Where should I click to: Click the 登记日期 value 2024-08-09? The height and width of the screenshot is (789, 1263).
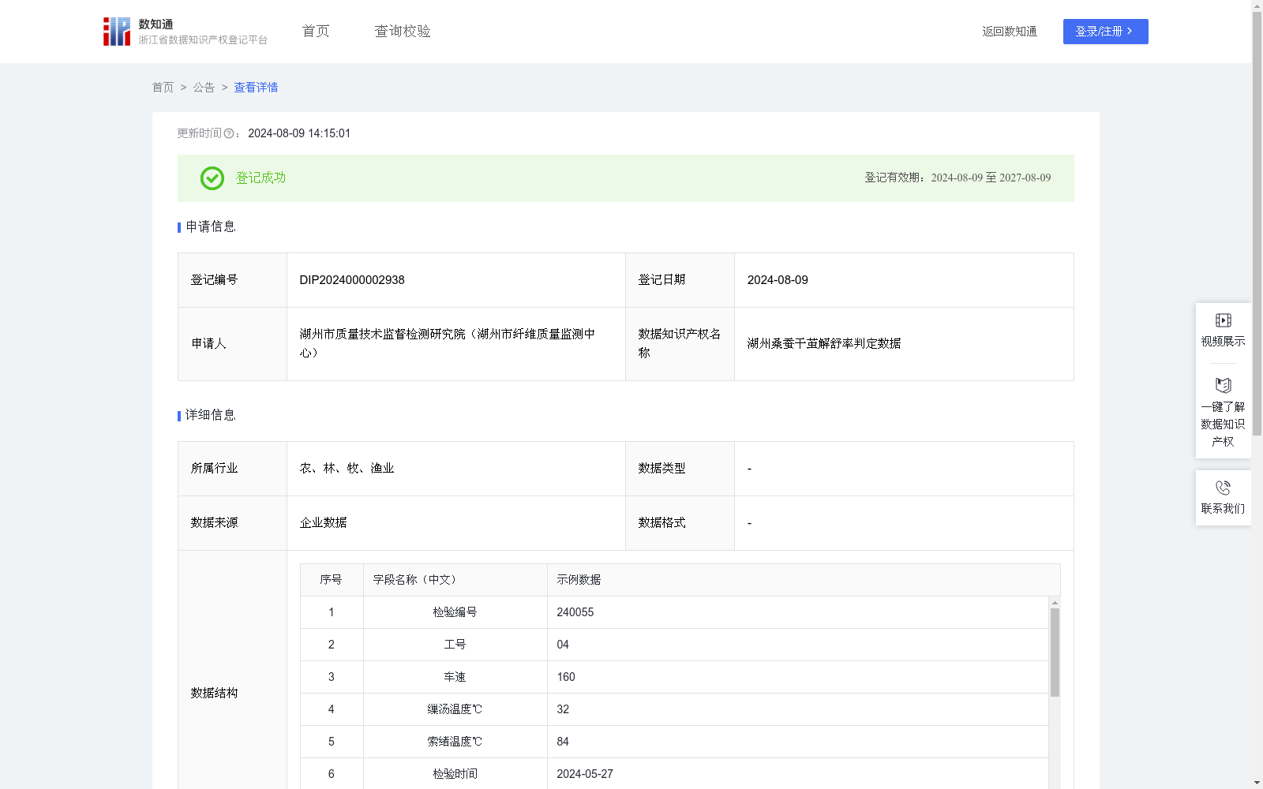778,280
